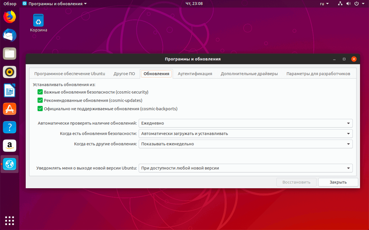Open the power menu icon in top bar

(x=356, y=4)
